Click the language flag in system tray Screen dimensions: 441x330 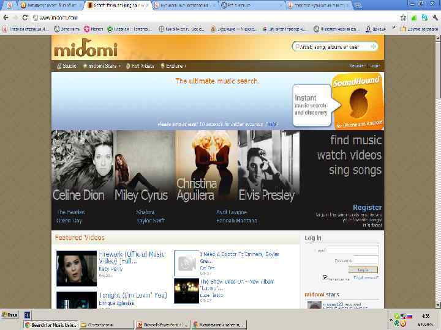coord(409,317)
